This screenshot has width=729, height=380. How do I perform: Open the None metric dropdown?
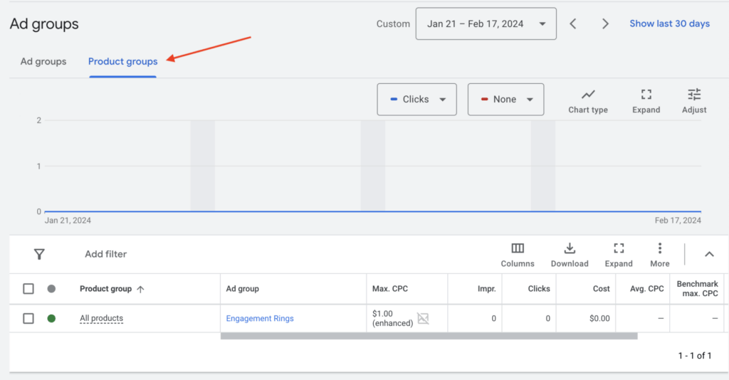click(x=505, y=100)
